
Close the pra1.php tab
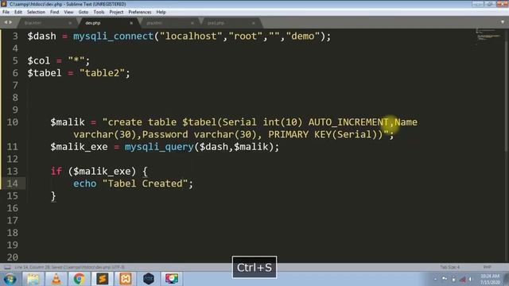coord(253,23)
